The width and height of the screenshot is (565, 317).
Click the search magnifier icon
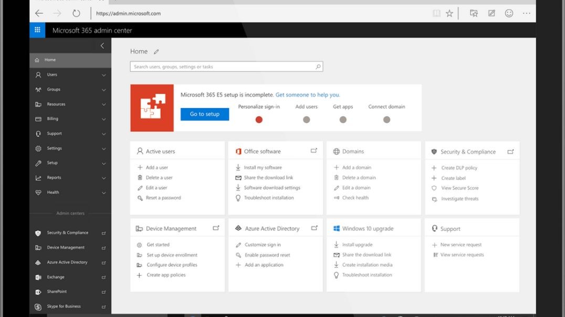[x=318, y=67]
